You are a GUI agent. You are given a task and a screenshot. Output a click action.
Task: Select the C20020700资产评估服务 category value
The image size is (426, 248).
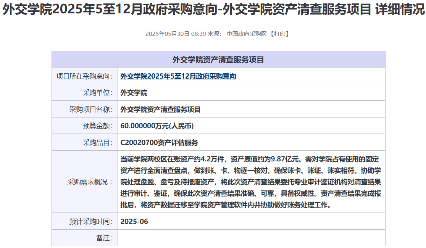(159, 143)
